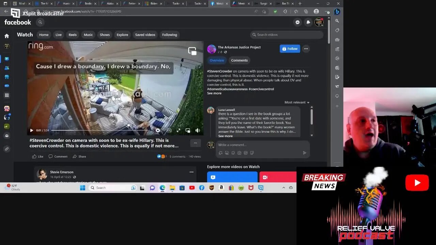Open the Music tab

pyautogui.click(x=88, y=35)
